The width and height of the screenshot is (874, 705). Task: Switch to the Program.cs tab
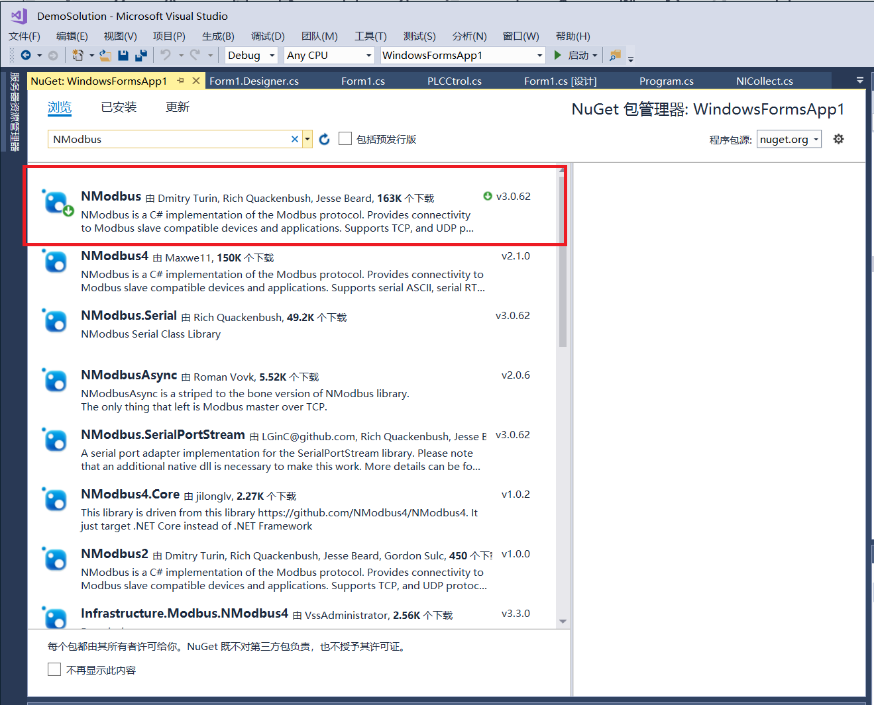(x=667, y=81)
